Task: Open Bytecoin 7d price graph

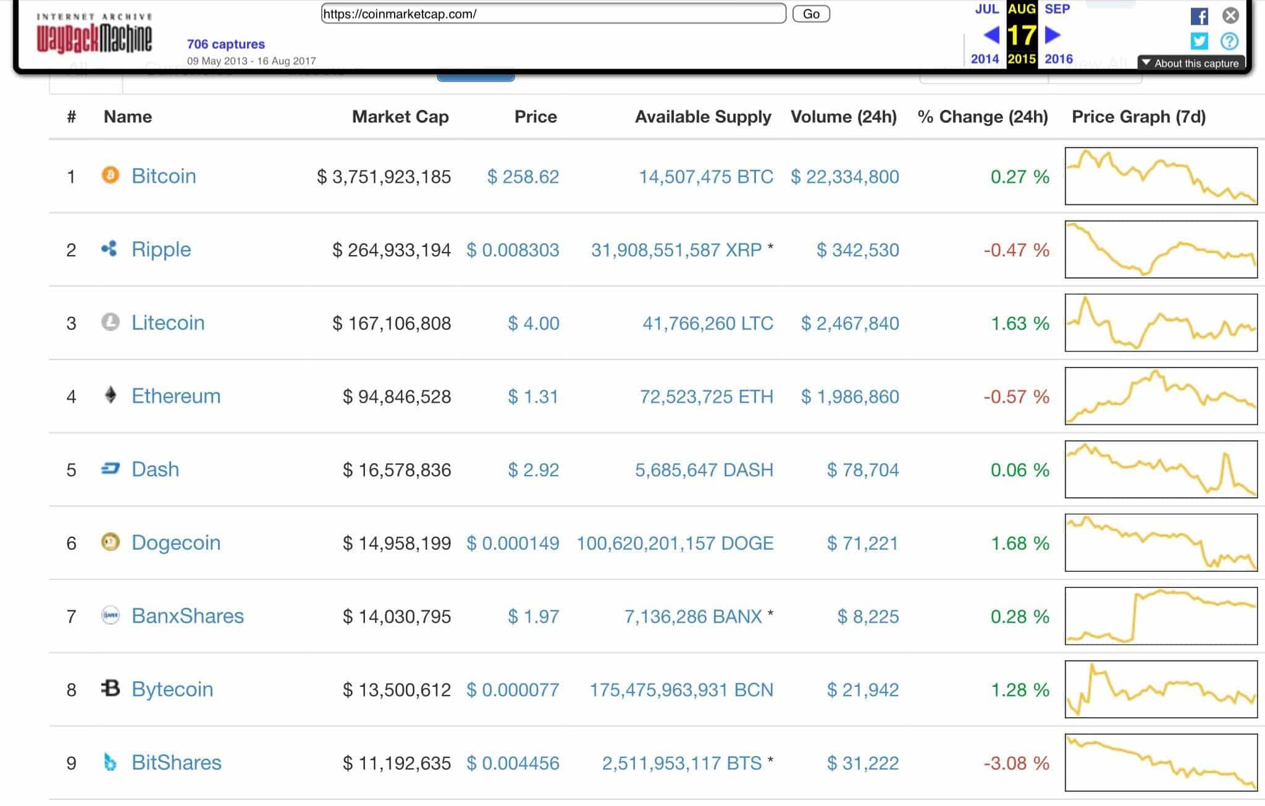Action: pyautogui.click(x=1161, y=689)
